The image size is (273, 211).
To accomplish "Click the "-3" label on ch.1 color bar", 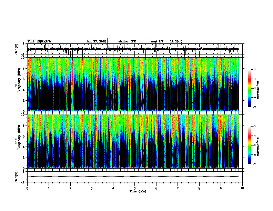I will [254, 70].
